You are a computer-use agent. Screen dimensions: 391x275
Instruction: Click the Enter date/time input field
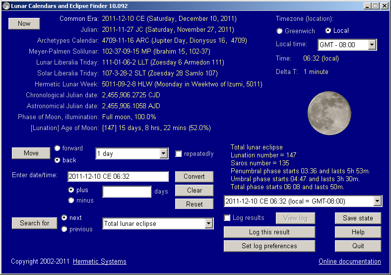coord(118,176)
